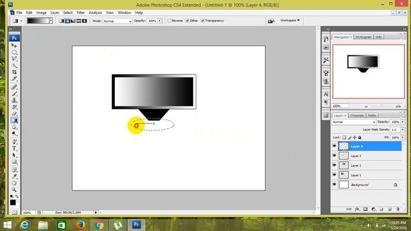Toggle the lock all padlock icon
Image resolution: width=411 pixels, height=231 pixels.
click(360, 137)
